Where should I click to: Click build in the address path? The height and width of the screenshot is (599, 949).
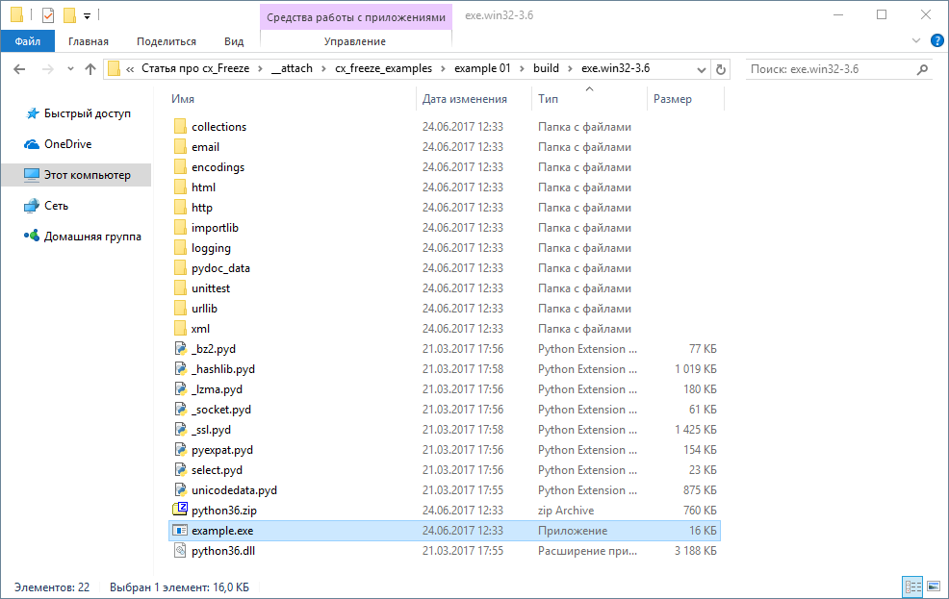click(546, 68)
